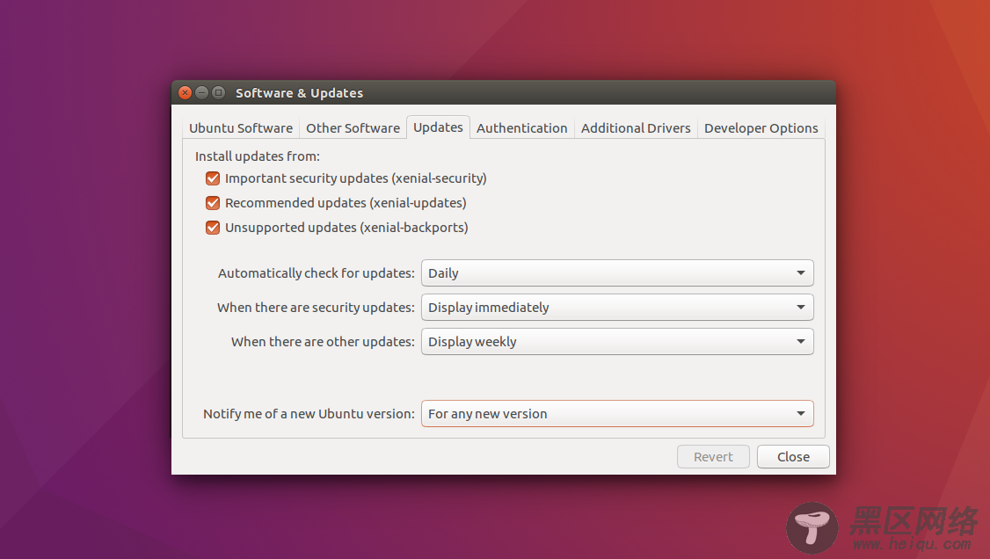The image size is (990, 559).
Task: Expand the Notify me of new Ubuntu version dropdown
Action: point(617,414)
